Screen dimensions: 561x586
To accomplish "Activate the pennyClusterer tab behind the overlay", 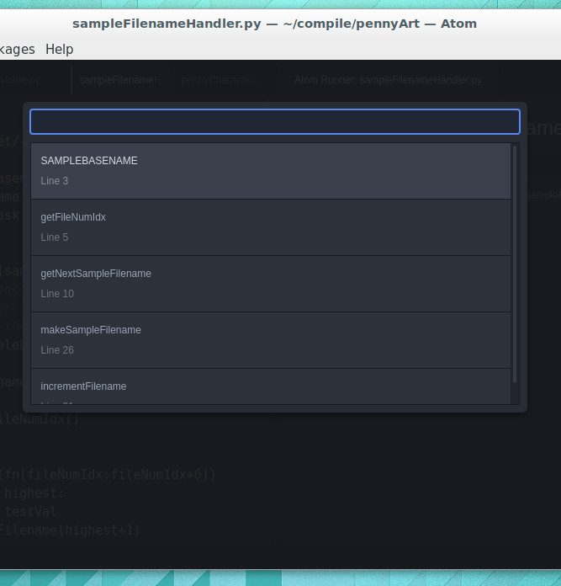I will click(x=218, y=80).
